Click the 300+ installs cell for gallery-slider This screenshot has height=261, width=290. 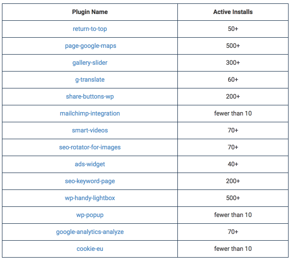click(x=233, y=63)
